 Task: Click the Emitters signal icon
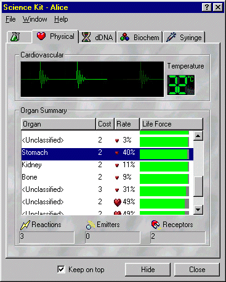click(91, 225)
